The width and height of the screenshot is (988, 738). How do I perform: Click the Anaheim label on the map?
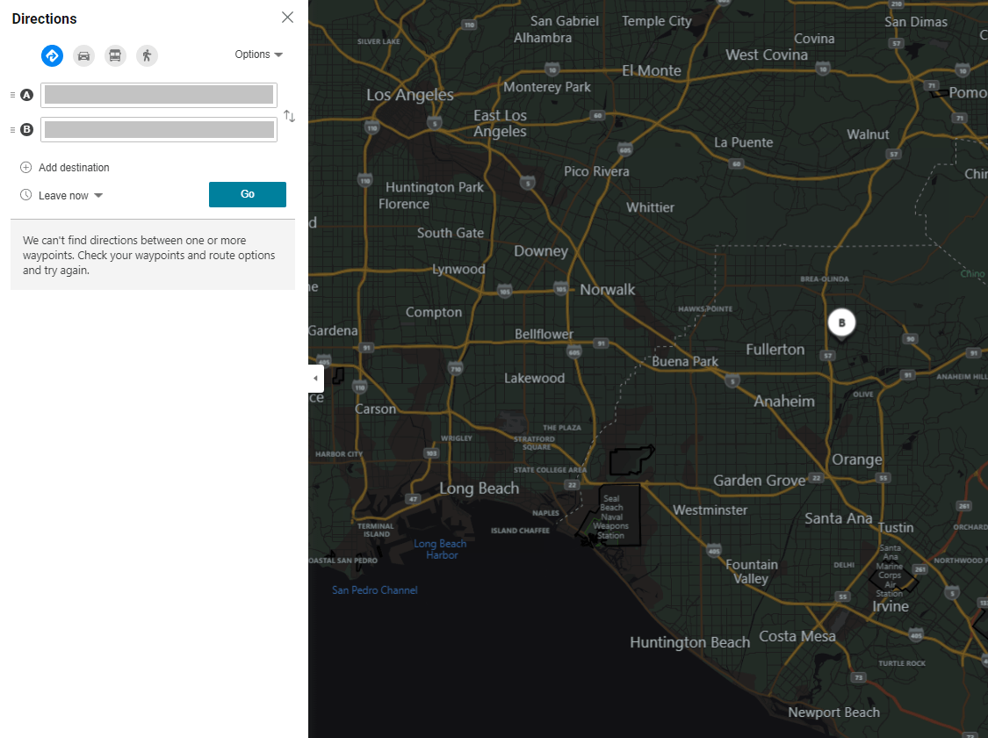(x=784, y=401)
